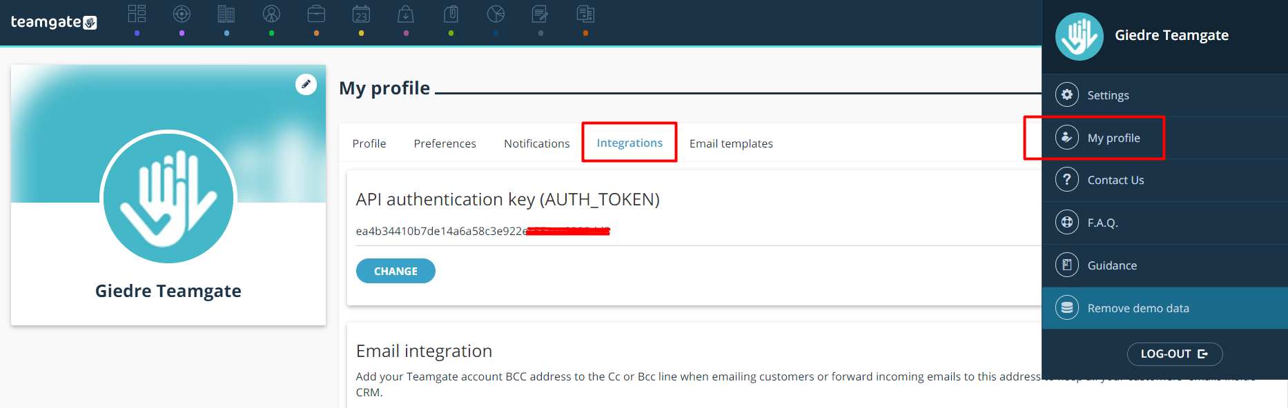Click the F.A.Q. lifebuoy icon
This screenshot has width=1288, height=408.
point(1067,223)
